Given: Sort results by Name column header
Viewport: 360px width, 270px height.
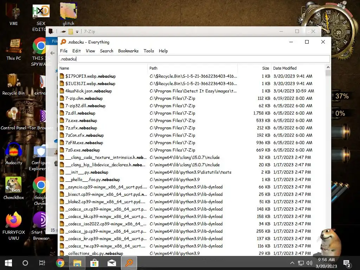Looking at the screenshot, I should tap(102, 68).
